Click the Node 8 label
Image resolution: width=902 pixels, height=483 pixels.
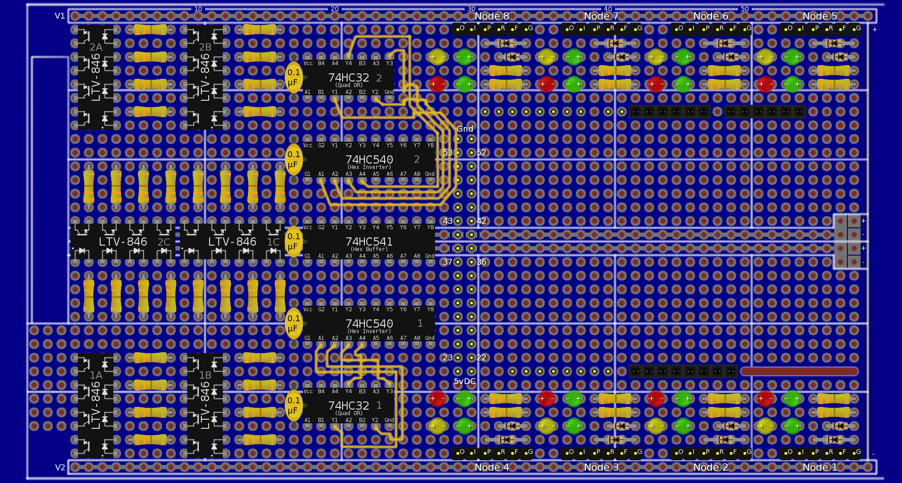pyautogui.click(x=492, y=16)
